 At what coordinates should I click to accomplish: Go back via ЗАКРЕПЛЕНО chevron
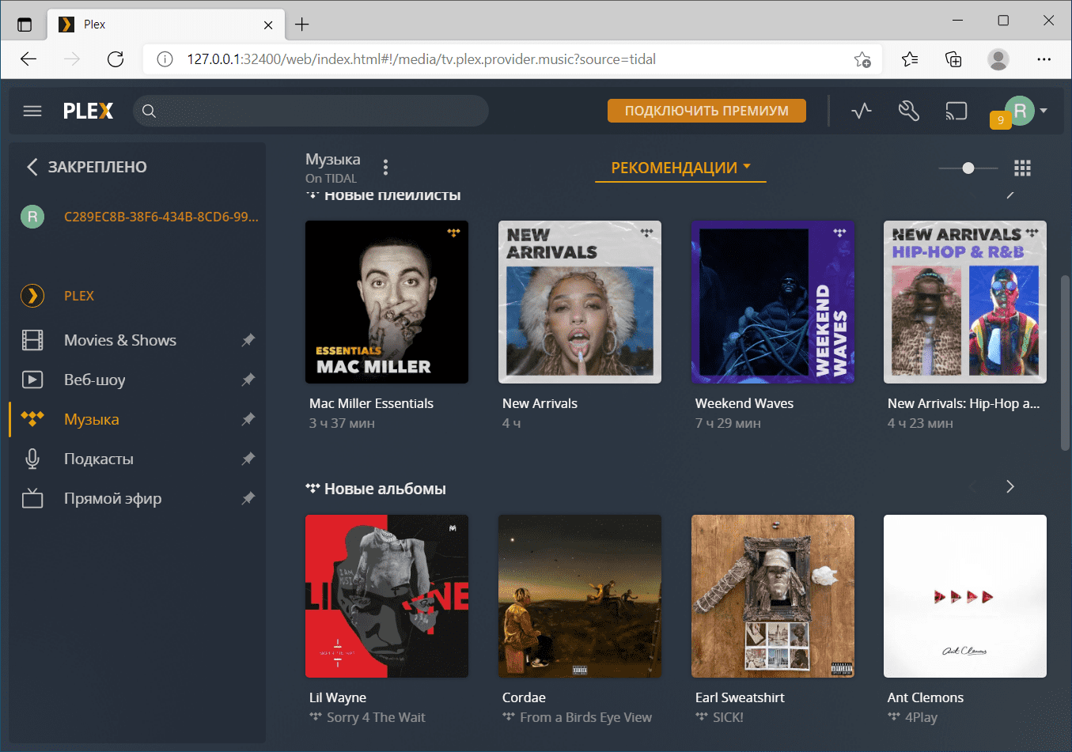tap(32, 167)
